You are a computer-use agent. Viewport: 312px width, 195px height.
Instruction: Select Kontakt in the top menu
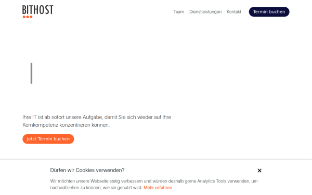234,12
